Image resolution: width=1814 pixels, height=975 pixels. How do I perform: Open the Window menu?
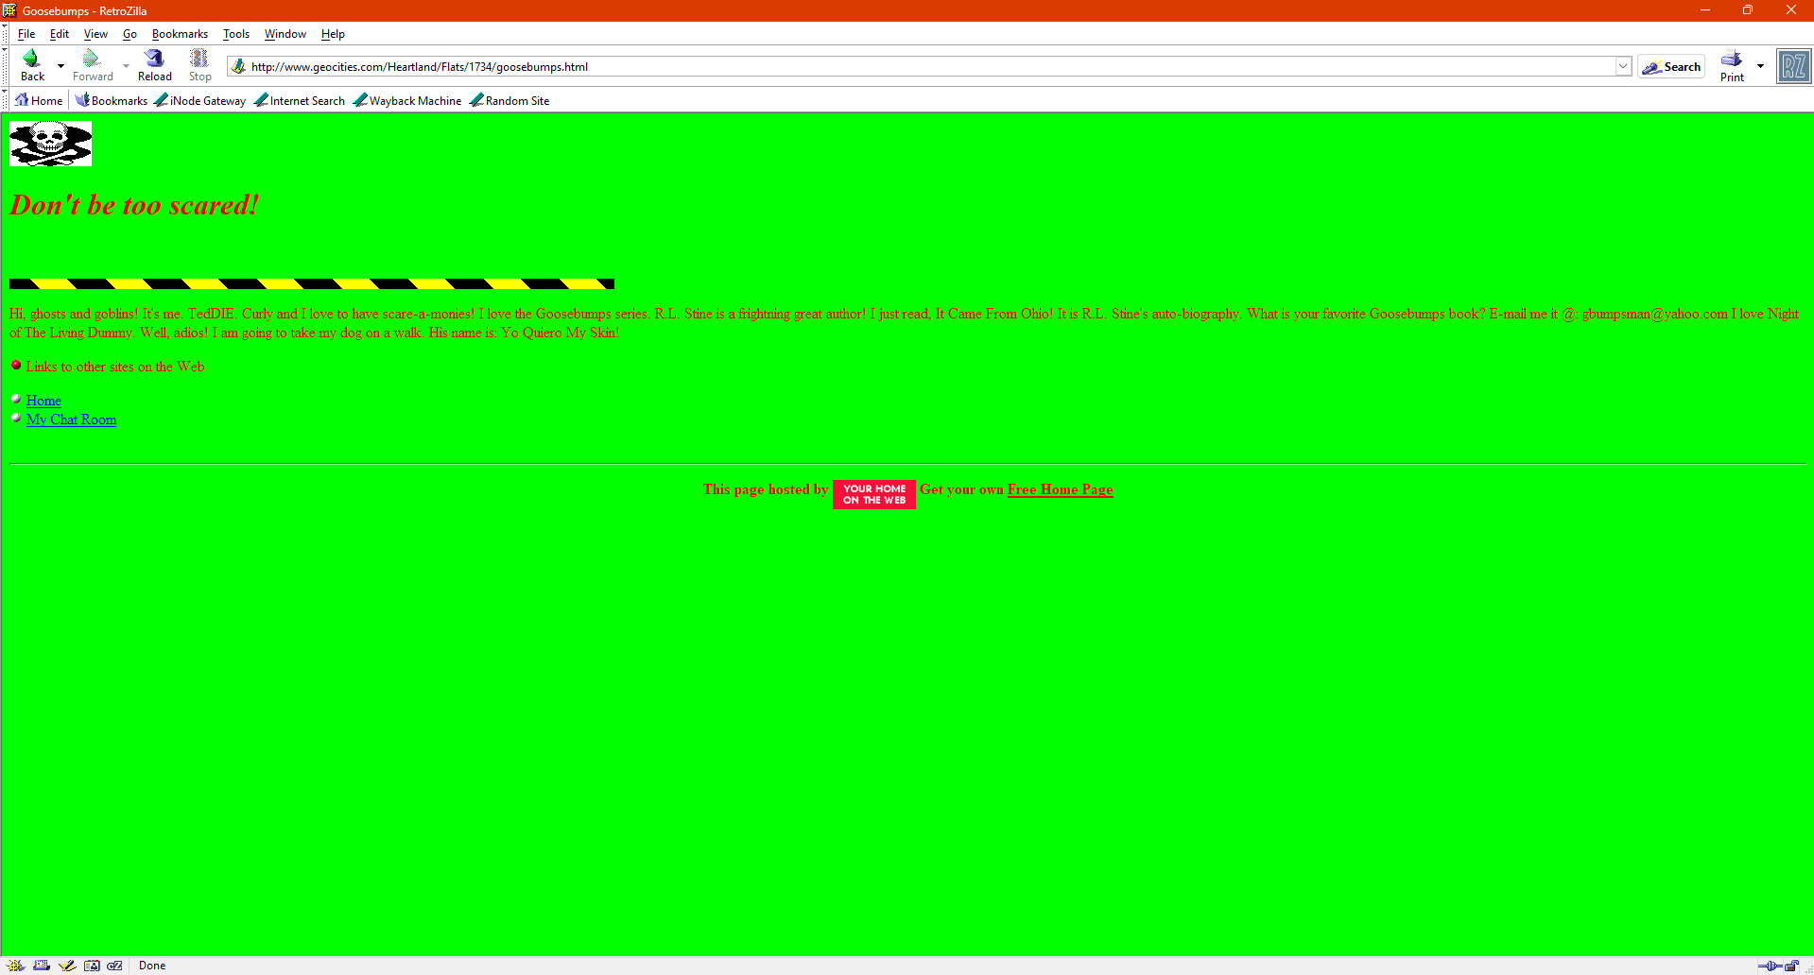[285, 34]
